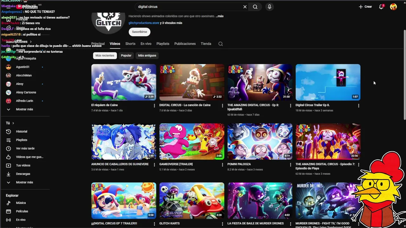Open options menu for 'Digital Circus Trailer Ep 8.'
The height and width of the screenshot is (228, 406).
359,106
